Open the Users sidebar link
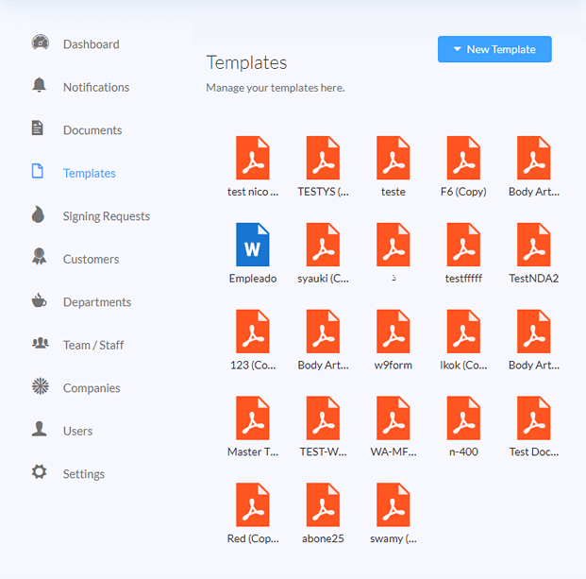 coord(77,431)
